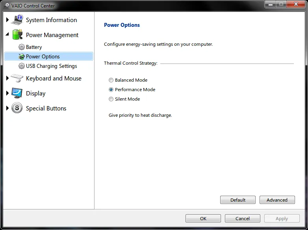This screenshot has height=230, width=308.
Task: Select Silent Mode radio button
Action: point(111,99)
